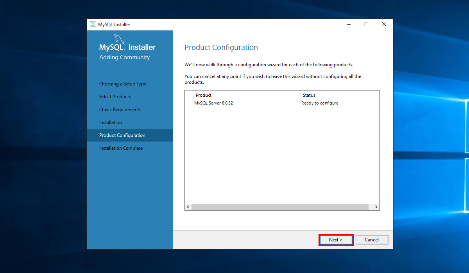Click the Product column header

click(x=247, y=95)
